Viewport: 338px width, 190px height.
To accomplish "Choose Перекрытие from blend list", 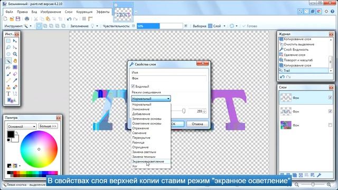I will tap(151, 138).
